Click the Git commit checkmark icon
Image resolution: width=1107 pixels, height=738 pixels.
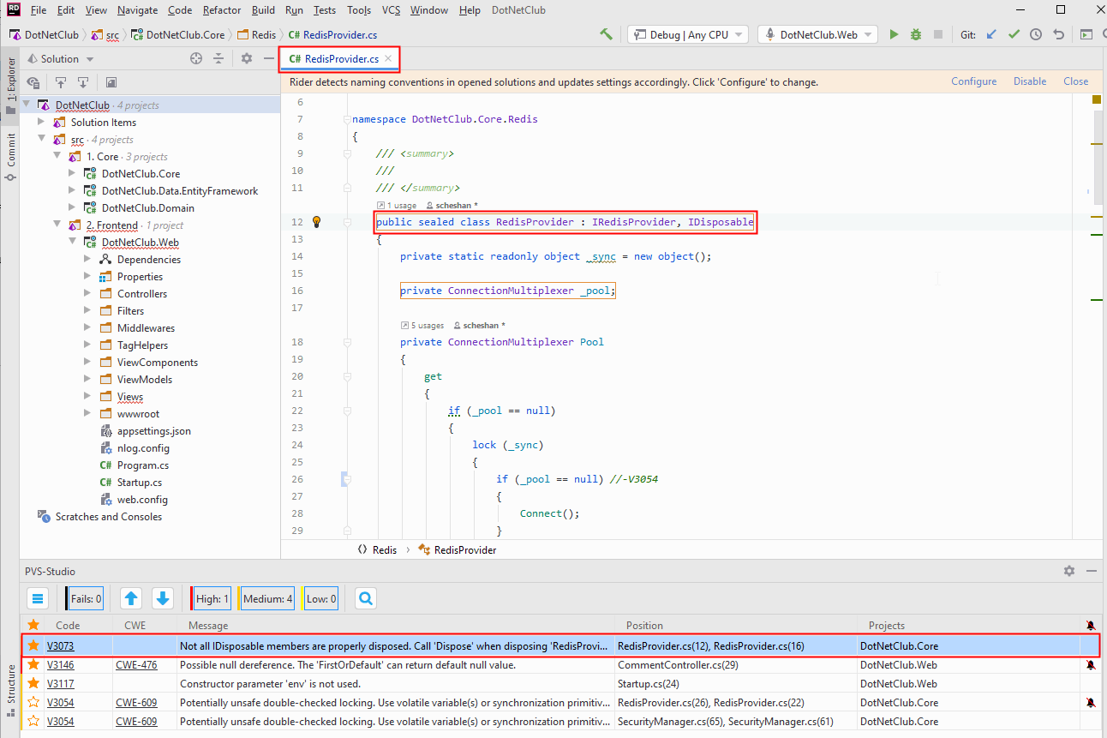1014,34
